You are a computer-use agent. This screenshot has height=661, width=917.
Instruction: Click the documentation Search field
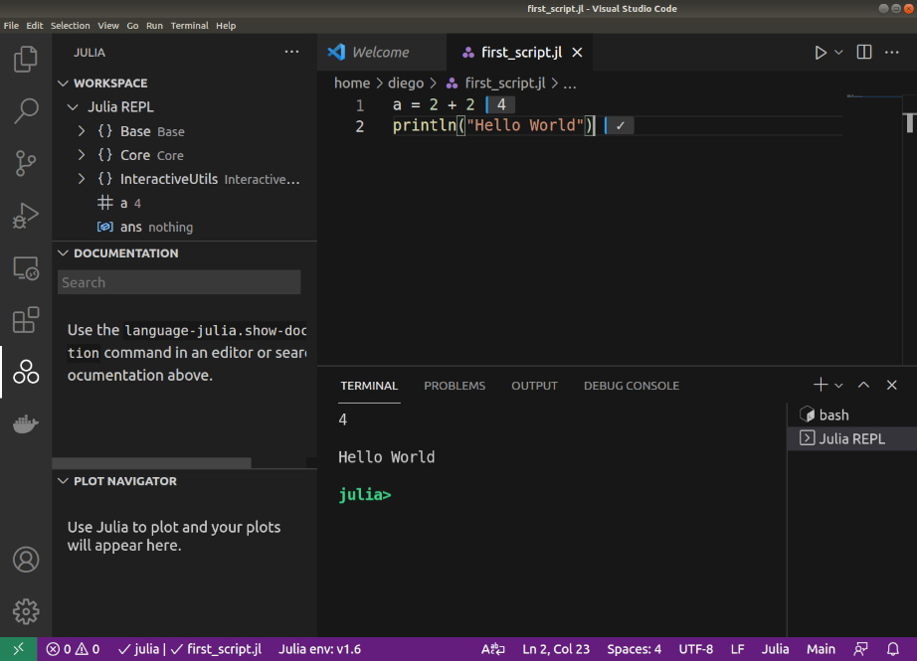point(179,282)
